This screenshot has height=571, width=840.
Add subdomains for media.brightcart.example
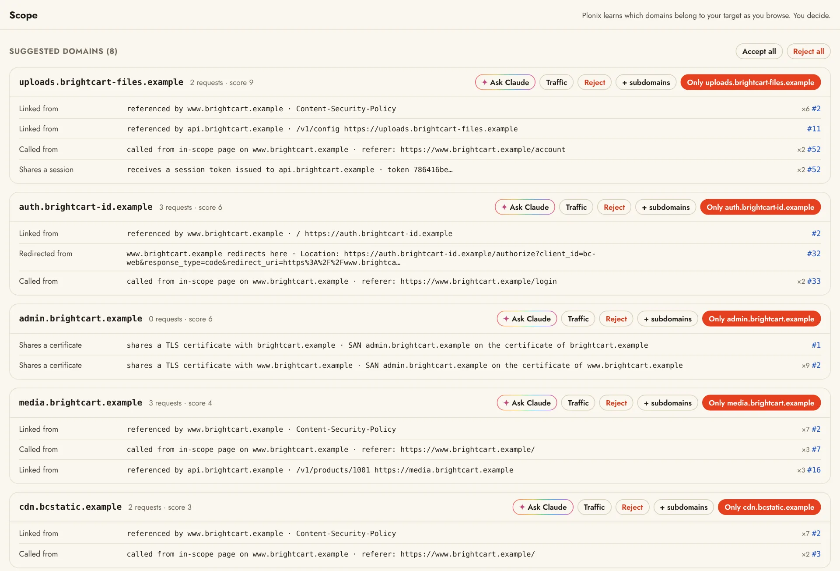[x=668, y=403]
